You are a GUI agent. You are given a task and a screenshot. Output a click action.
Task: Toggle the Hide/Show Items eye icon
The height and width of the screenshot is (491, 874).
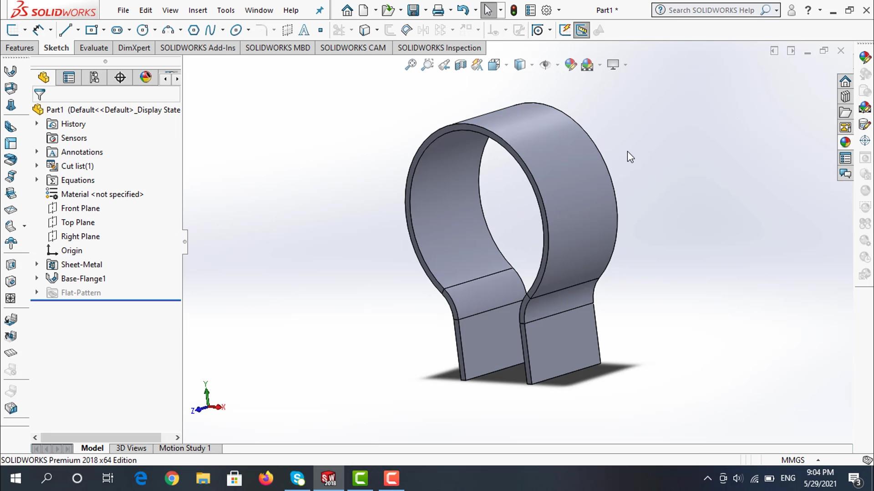(x=545, y=65)
